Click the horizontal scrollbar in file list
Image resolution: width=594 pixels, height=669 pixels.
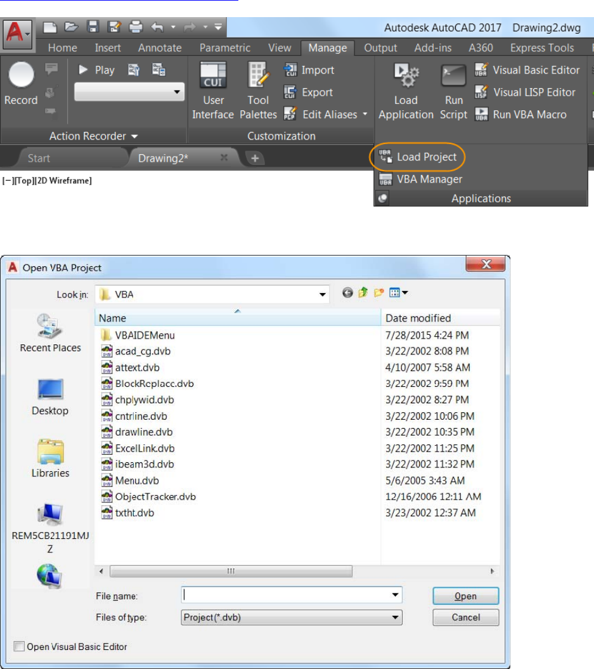click(231, 571)
